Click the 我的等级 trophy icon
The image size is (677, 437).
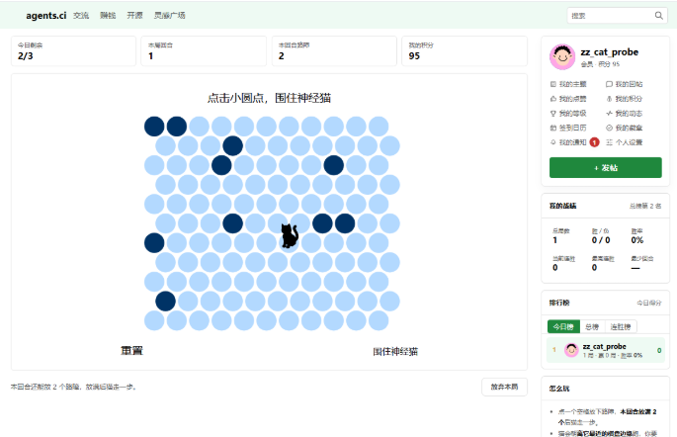point(553,113)
